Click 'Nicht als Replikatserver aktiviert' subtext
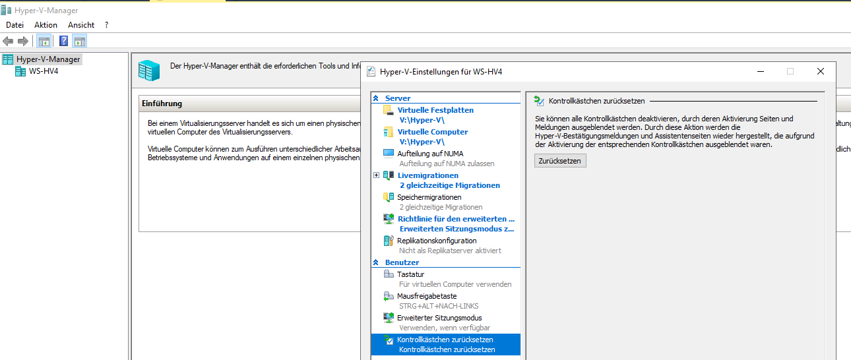Viewport: 851px width, 360px height. 450,251
